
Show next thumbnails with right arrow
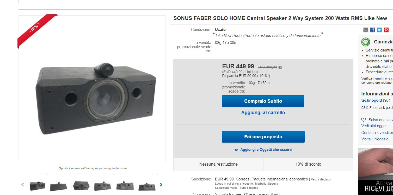[161, 185]
